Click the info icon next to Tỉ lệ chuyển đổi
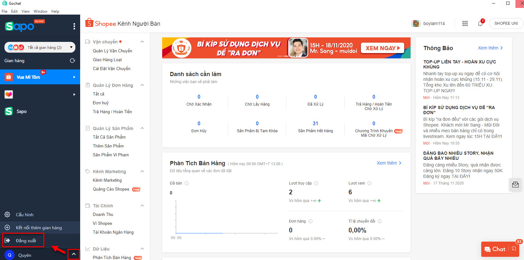 380,221
